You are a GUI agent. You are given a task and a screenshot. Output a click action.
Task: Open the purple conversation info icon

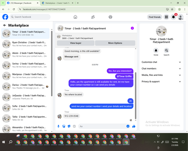coord(132,28)
